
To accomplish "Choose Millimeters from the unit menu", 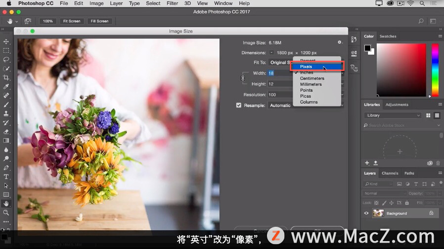I will pos(317,84).
